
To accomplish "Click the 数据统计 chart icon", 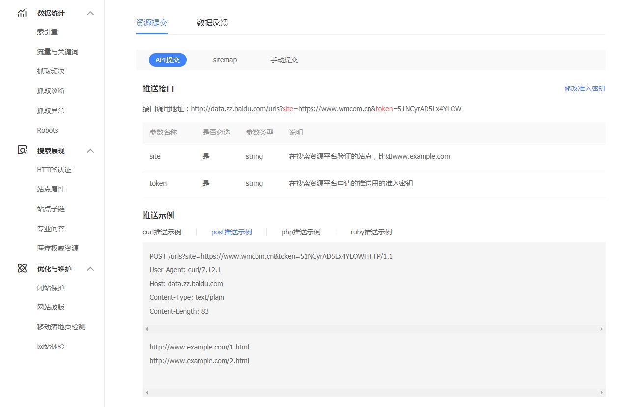I will pyautogui.click(x=22, y=13).
